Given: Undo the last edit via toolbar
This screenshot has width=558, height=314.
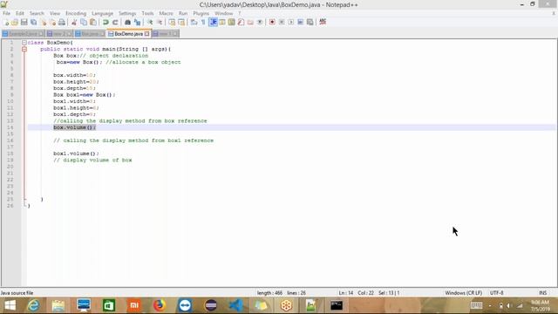Looking at the screenshot, I should 105,22.
